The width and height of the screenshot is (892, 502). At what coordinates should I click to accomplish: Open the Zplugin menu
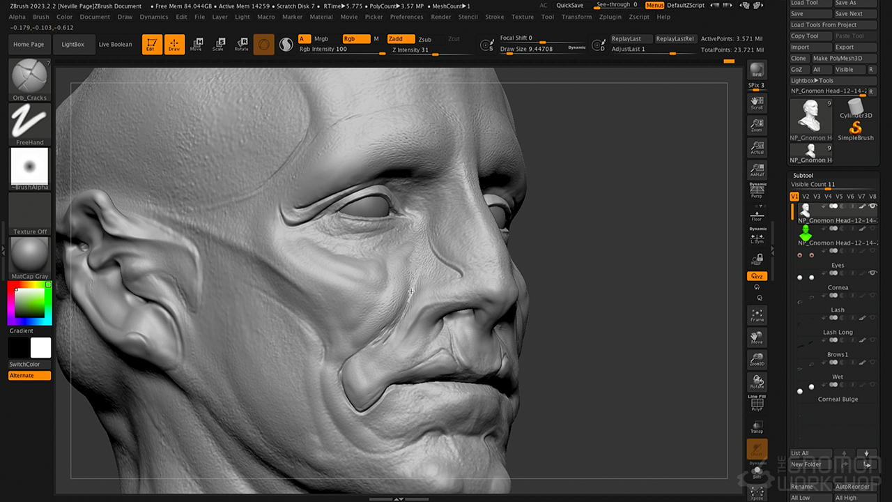pos(611,17)
